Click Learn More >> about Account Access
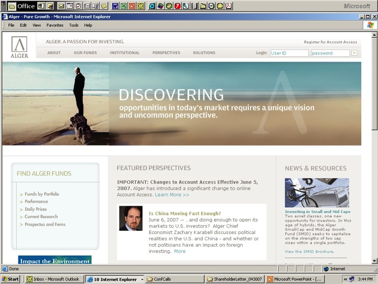 [172, 195]
